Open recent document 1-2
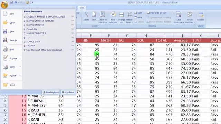This screenshot has height=124, width=221. [x=28, y=38]
